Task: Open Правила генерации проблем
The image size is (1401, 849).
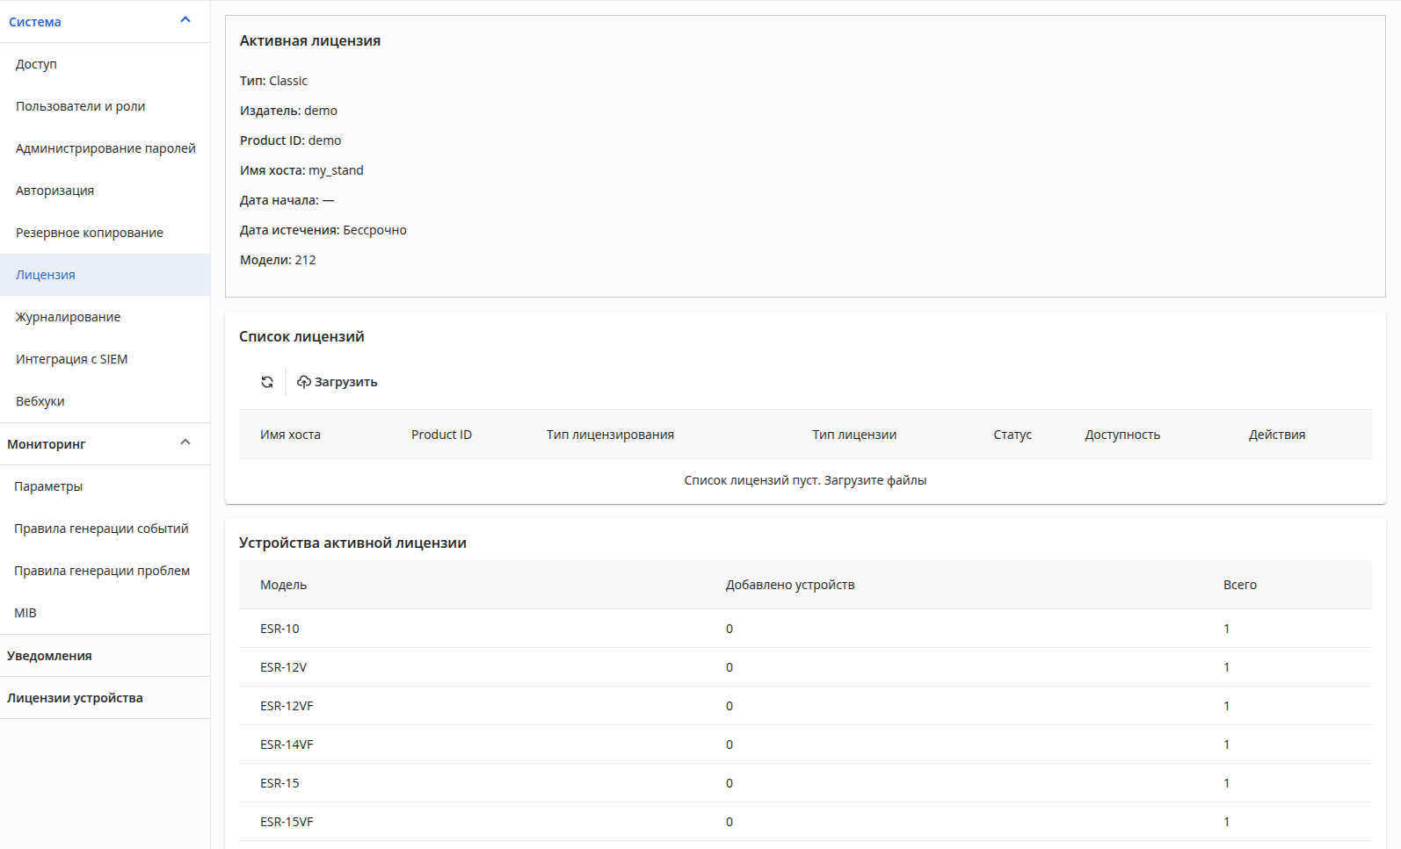Action: point(105,571)
